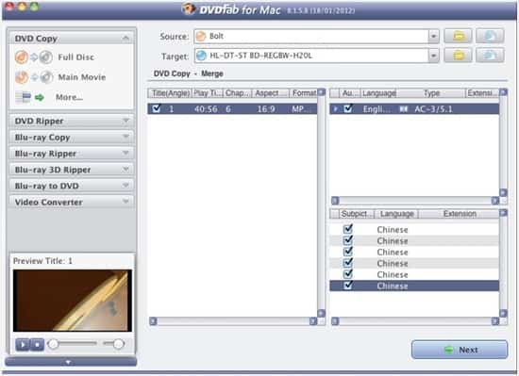
Task: Select the Full Disc copy mode
Action: [55, 57]
